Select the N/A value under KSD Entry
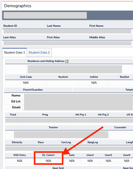Screen dimensions: 133x169 coord(20,161)
